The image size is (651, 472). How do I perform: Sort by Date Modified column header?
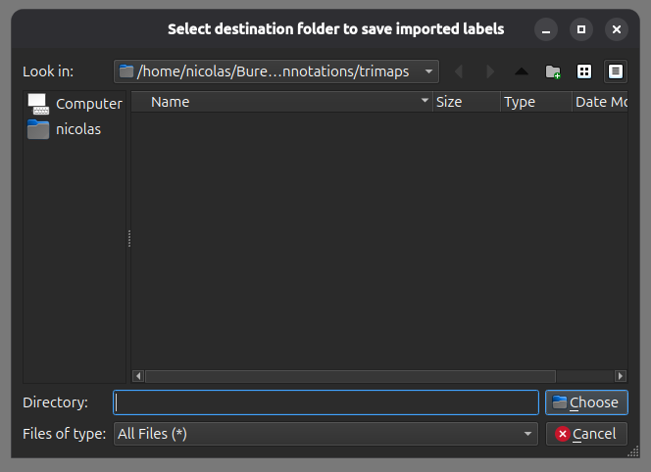click(x=600, y=102)
